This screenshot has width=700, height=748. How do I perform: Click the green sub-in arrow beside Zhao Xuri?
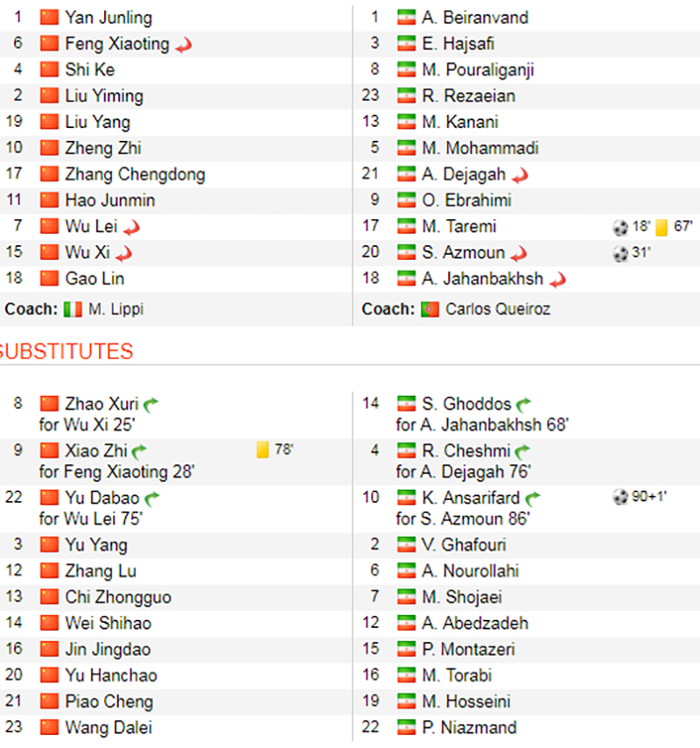coord(151,405)
